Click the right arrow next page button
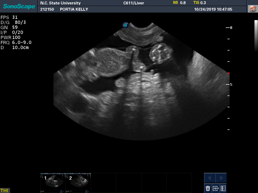 click(221, 178)
